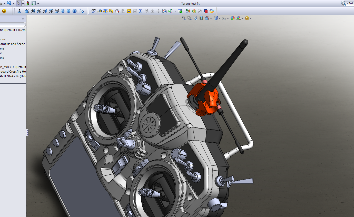
Task: Click the View Selector flashlight icon
Action: click(x=82, y=11)
